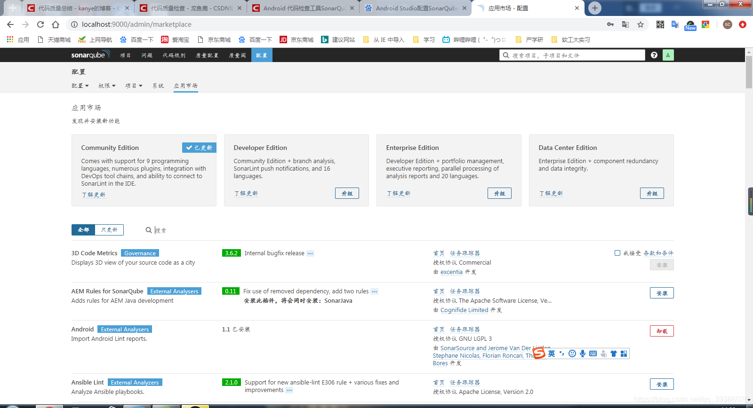Expand release notes ellipsis for 3D Code Metrics
The height and width of the screenshot is (408, 753).
pos(310,253)
